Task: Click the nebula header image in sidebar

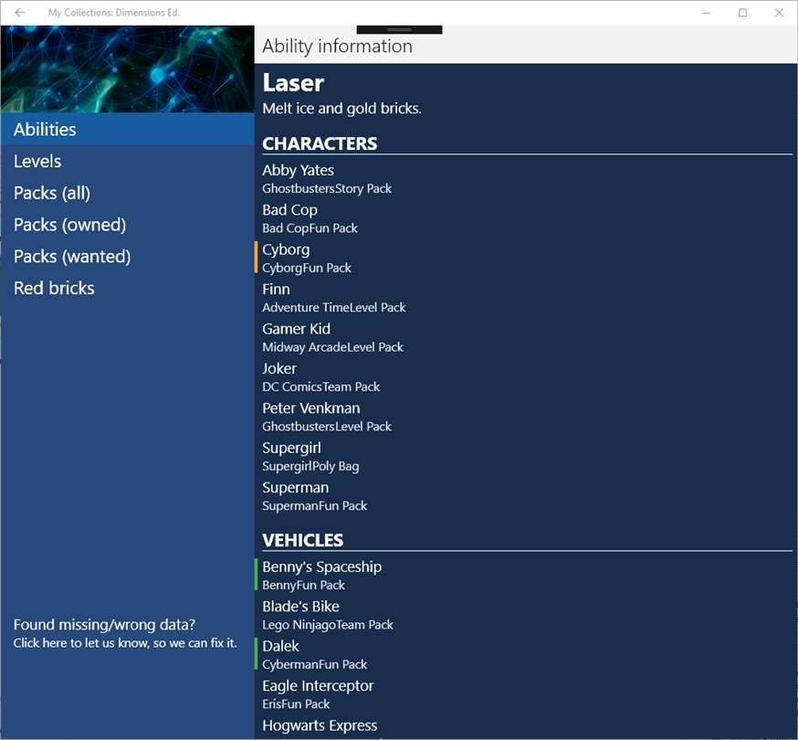Action: (x=127, y=69)
